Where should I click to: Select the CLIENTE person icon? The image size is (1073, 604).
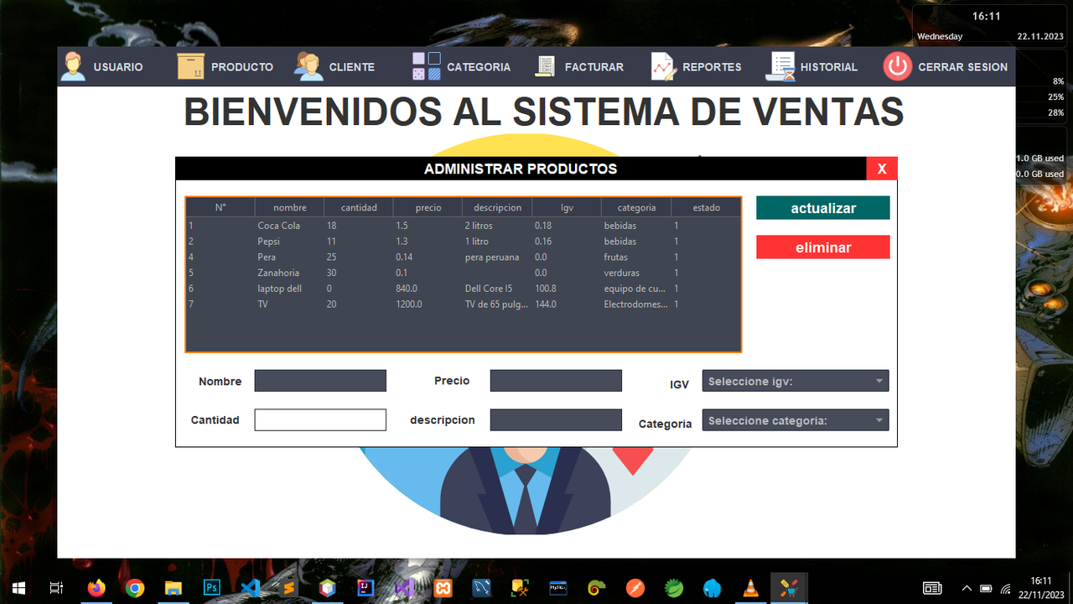point(308,66)
